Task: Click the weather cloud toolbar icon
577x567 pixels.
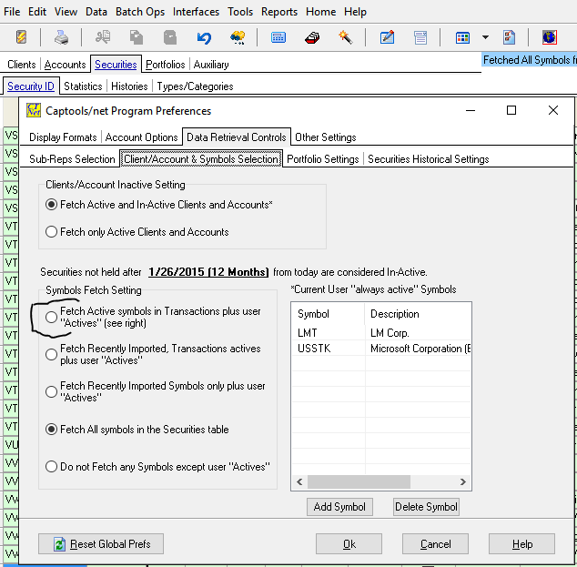Action: (x=237, y=37)
